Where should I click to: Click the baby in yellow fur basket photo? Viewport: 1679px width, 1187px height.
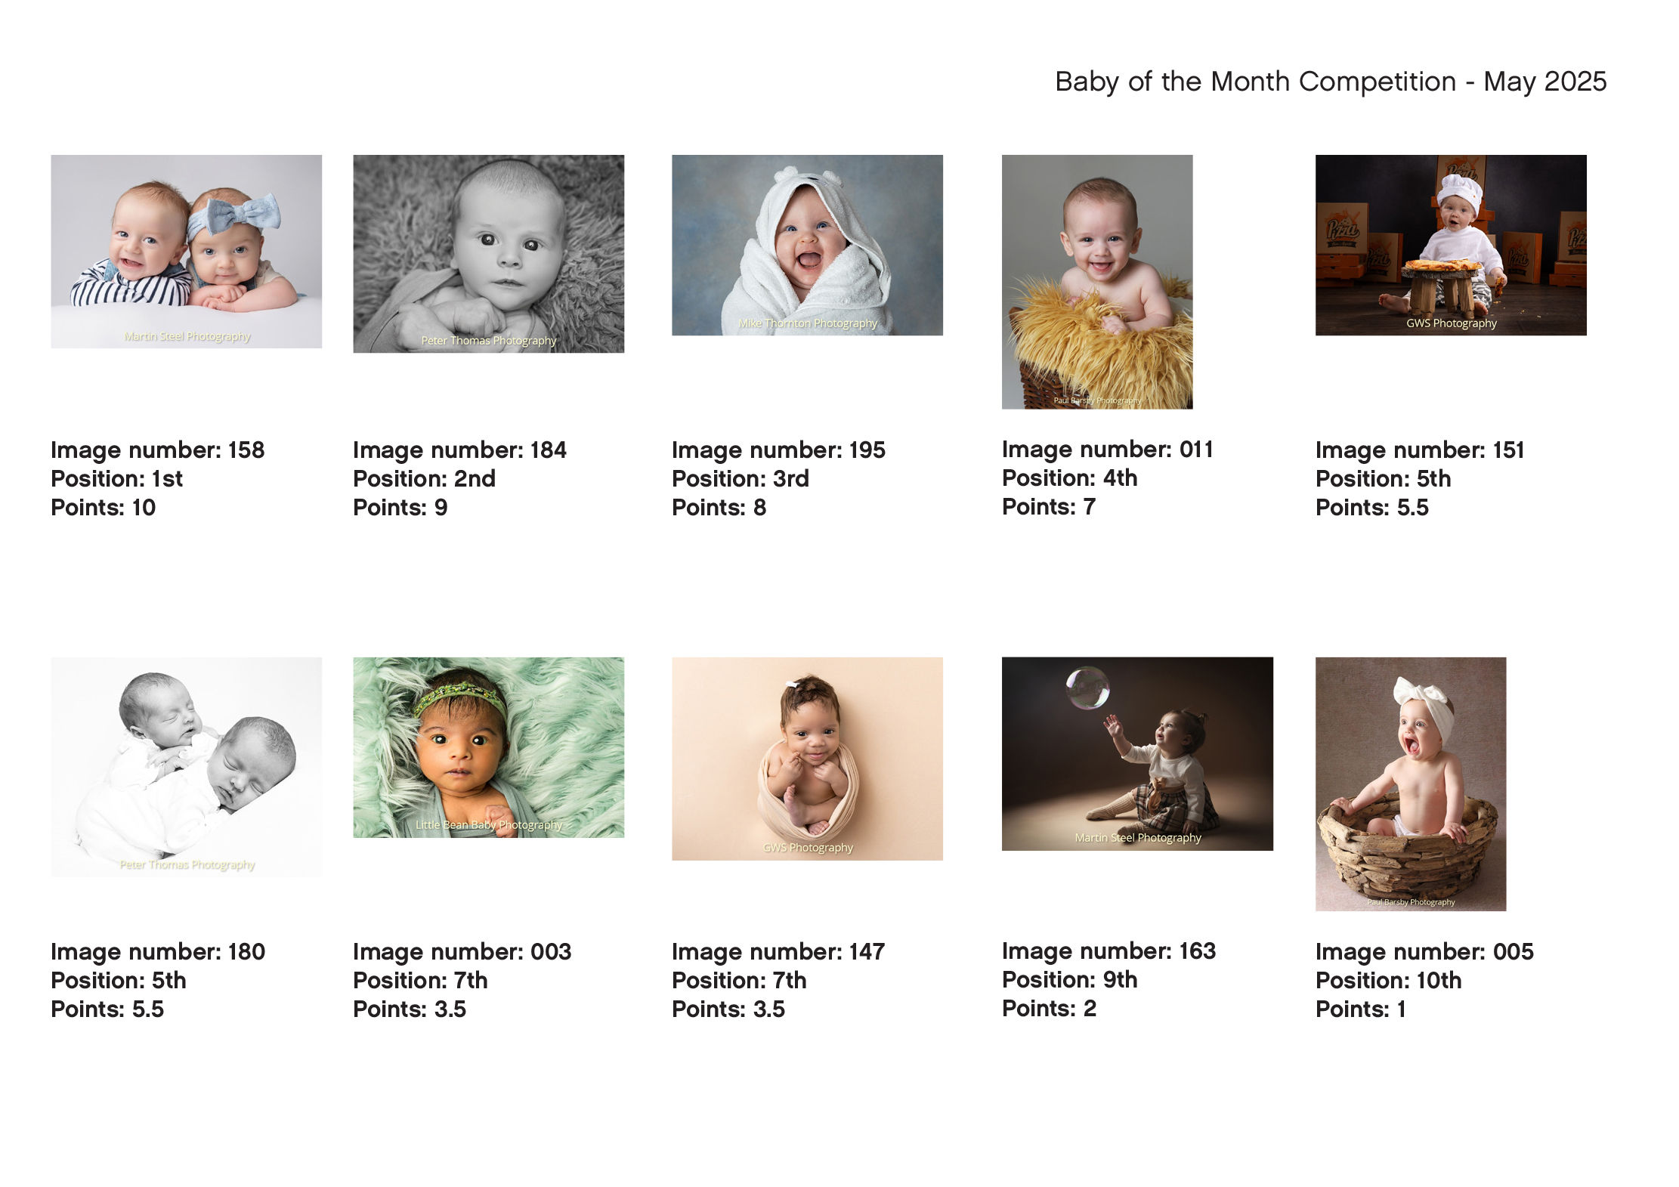coord(1096,281)
